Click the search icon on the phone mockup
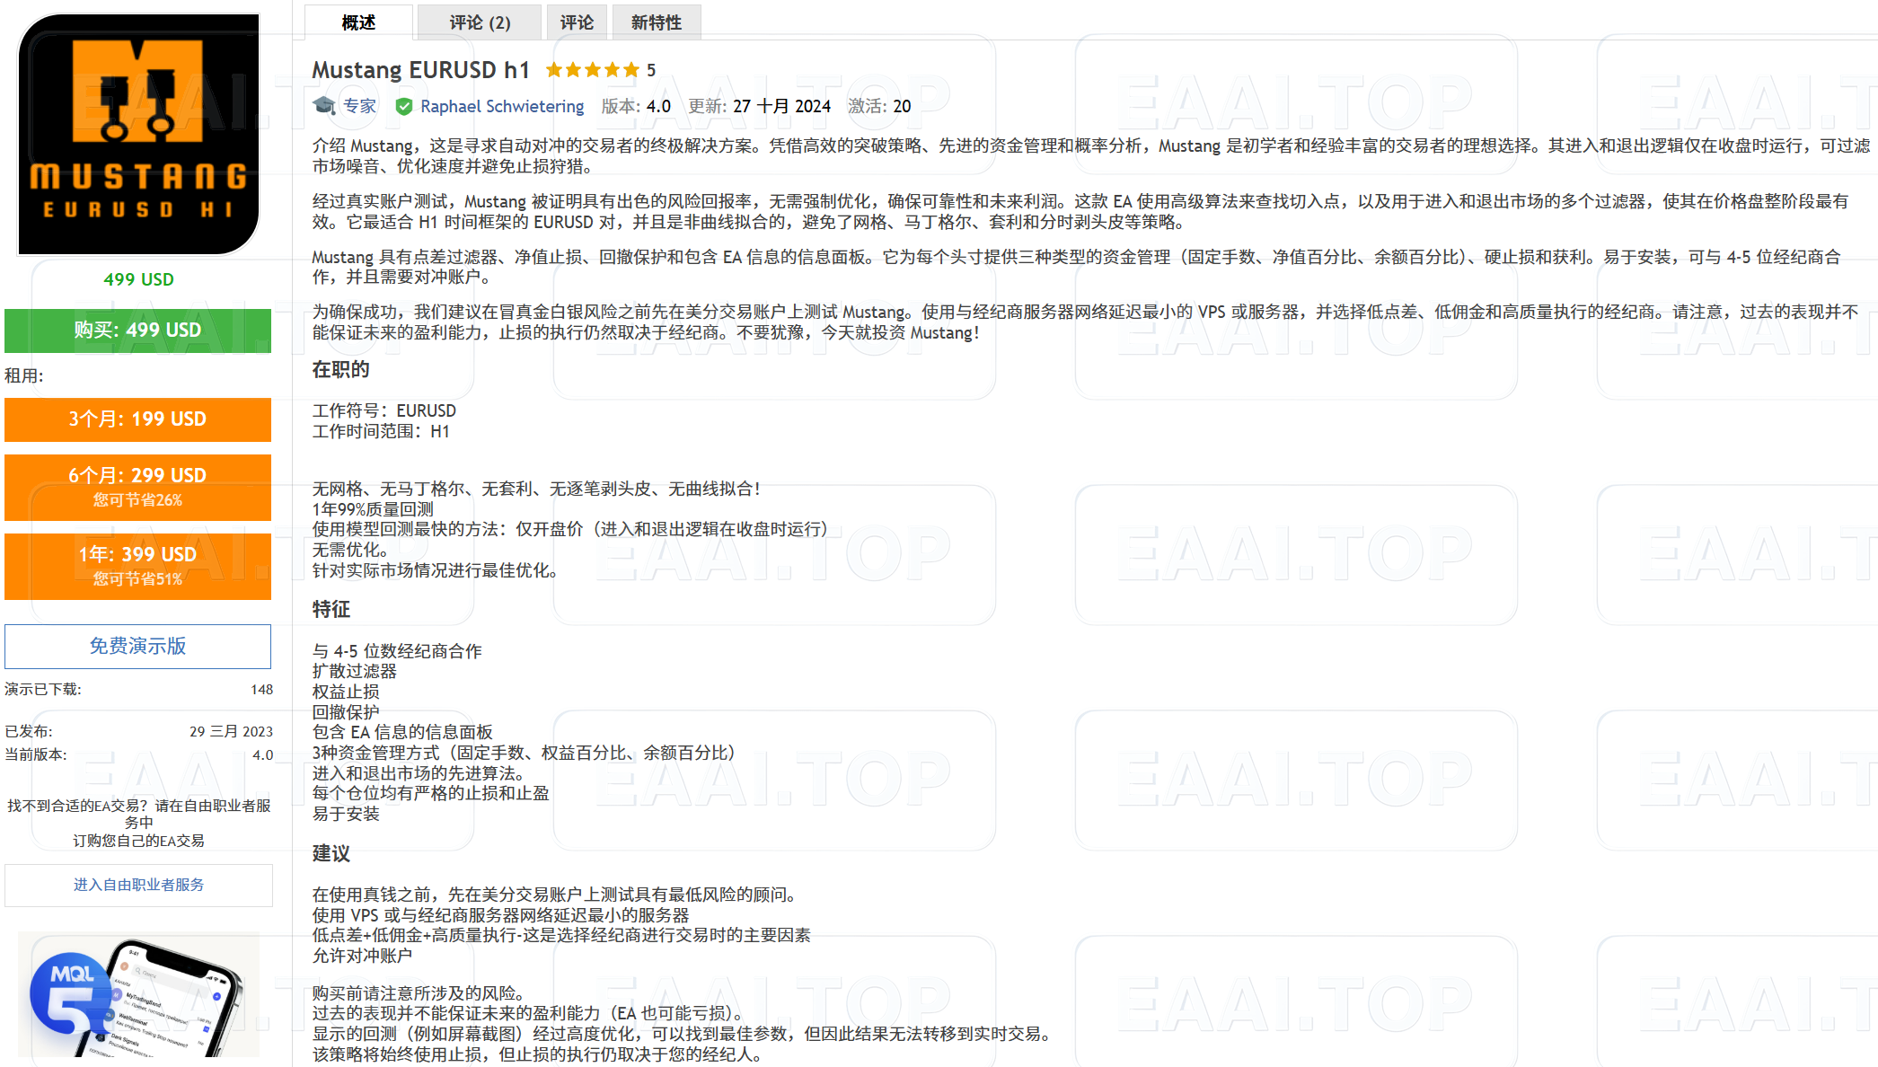Screen dimensions: 1878x1067 tap(138, 970)
